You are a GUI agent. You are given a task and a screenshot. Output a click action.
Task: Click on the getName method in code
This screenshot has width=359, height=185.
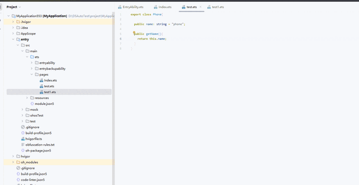click(153, 34)
